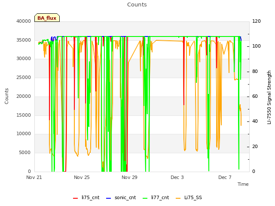Click the LI-7550 Signal Strength axis title
The height and width of the screenshot is (206, 275).
coord(269,97)
